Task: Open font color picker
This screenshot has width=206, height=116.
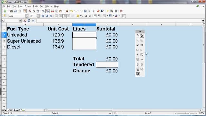Action: tap(116, 16)
